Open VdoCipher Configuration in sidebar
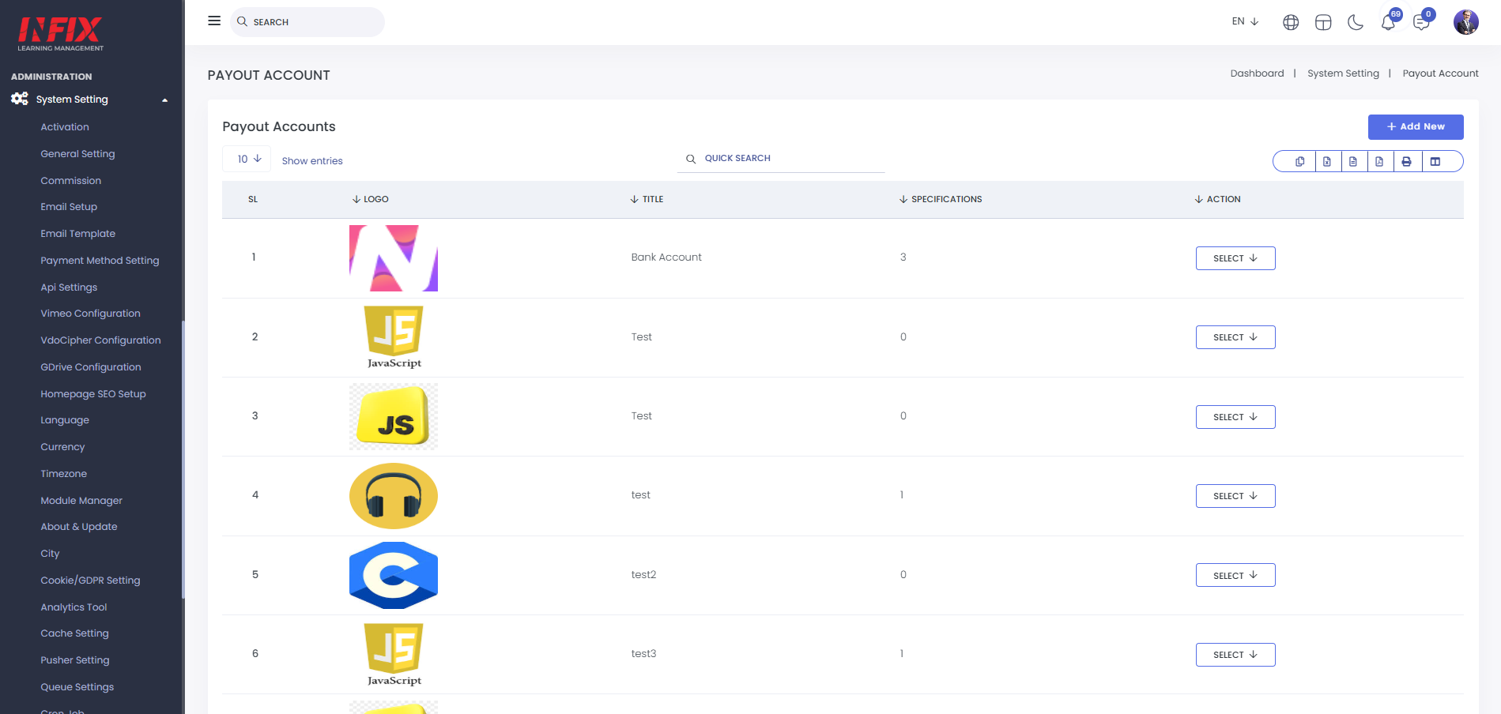 point(100,340)
